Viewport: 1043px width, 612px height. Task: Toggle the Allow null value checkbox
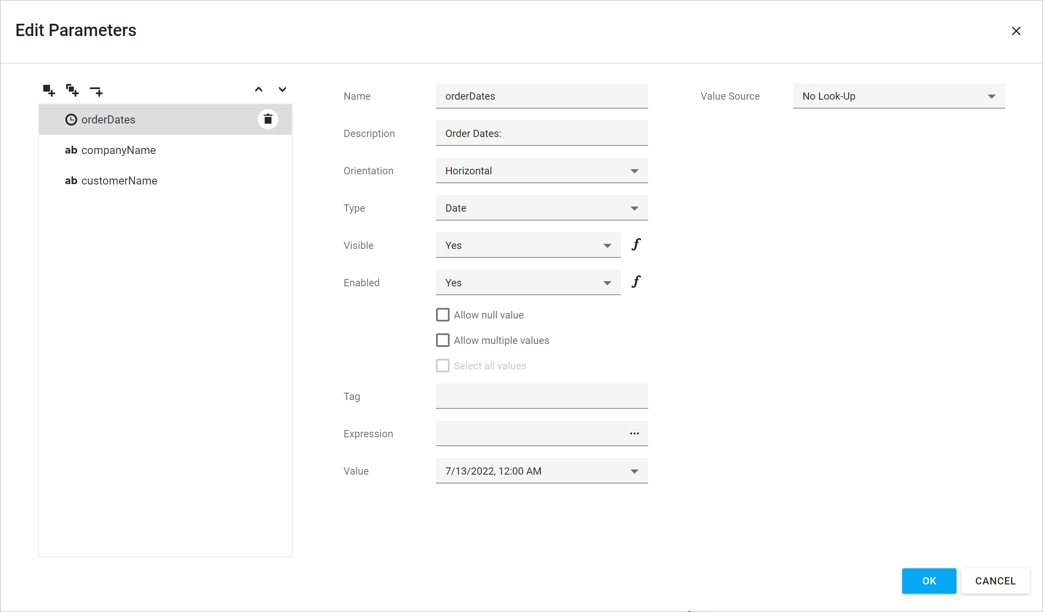(x=443, y=315)
